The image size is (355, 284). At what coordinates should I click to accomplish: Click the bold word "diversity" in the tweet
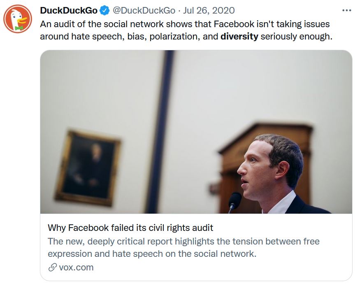pos(239,36)
